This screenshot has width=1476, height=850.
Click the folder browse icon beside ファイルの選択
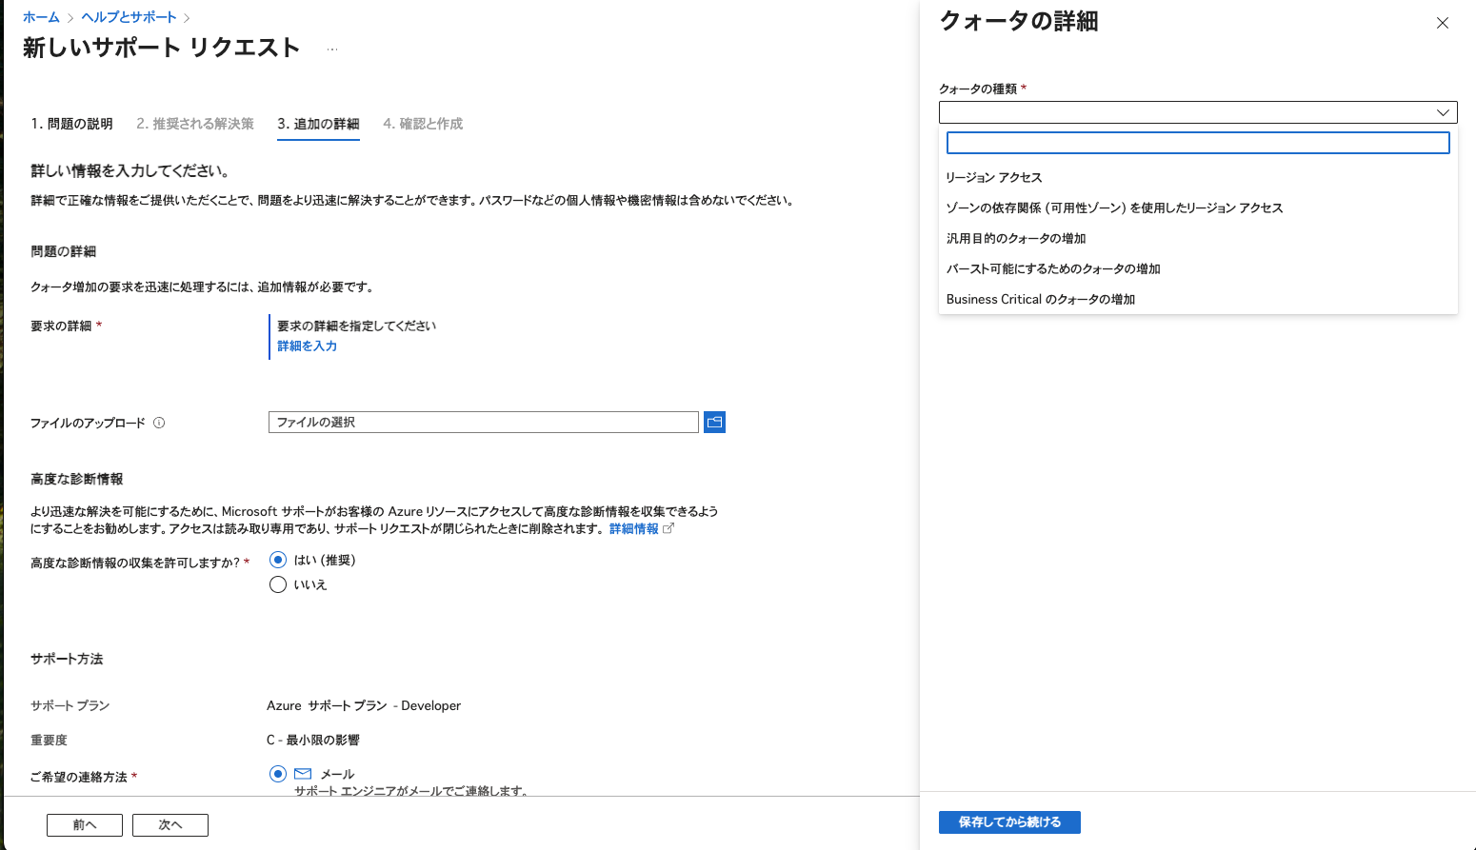click(714, 422)
